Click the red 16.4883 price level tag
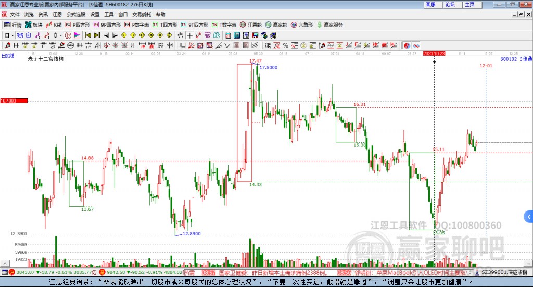 (x=14, y=101)
